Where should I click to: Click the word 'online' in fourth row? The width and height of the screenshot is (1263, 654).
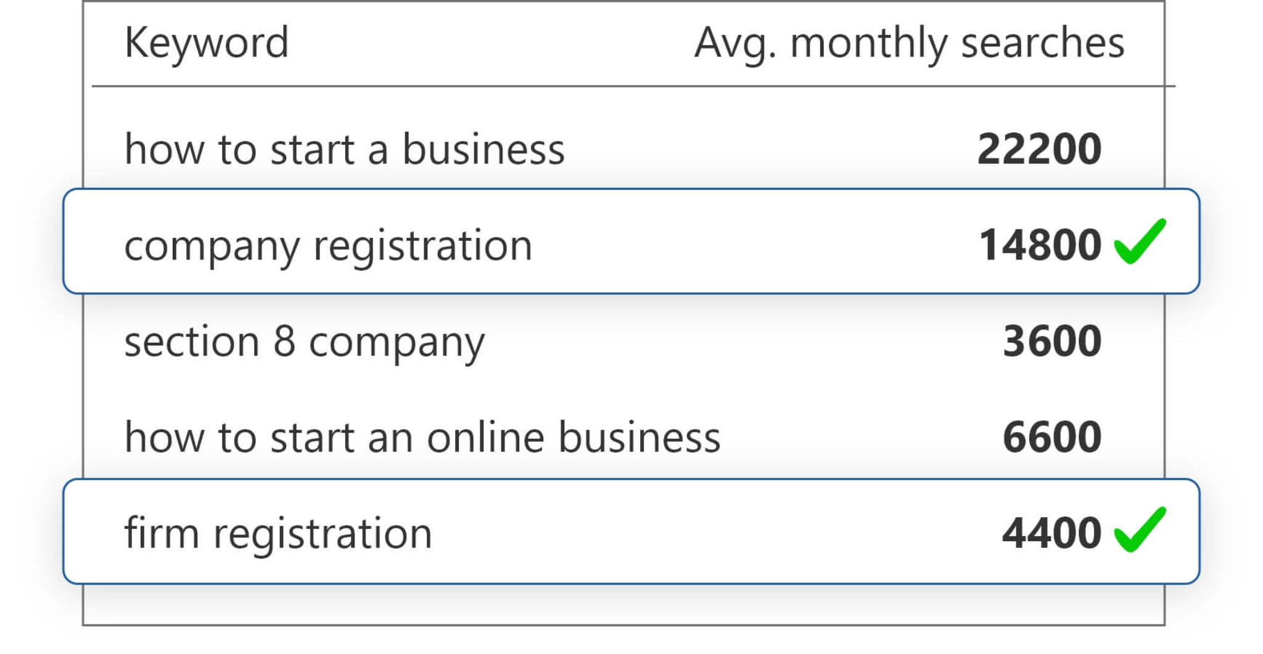pyautogui.click(x=486, y=437)
